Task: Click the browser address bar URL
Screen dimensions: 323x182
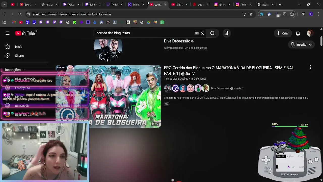Action: [x=72, y=14]
